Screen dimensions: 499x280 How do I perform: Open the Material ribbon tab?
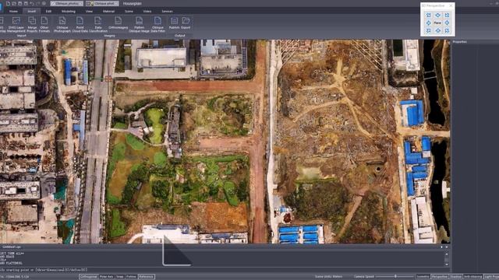[x=108, y=11]
